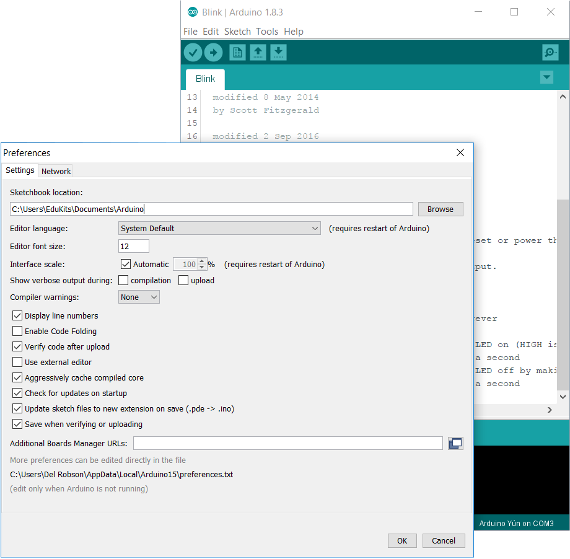Image resolution: width=570 pixels, height=559 pixels.
Task: Switch to the Settings tab
Action: pyautogui.click(x=20, y=170)
